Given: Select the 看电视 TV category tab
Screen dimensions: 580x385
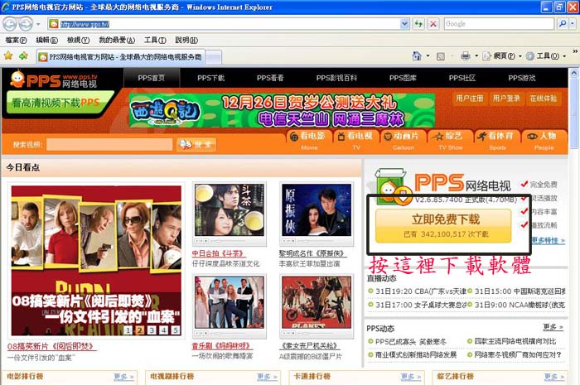Looking at the screenshot, I should (356, 141).
